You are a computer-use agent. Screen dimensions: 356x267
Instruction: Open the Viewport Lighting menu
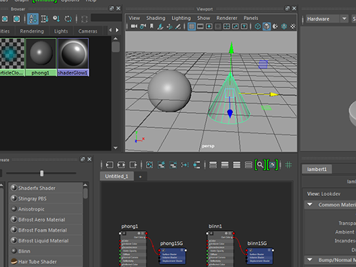click(181, 18)
